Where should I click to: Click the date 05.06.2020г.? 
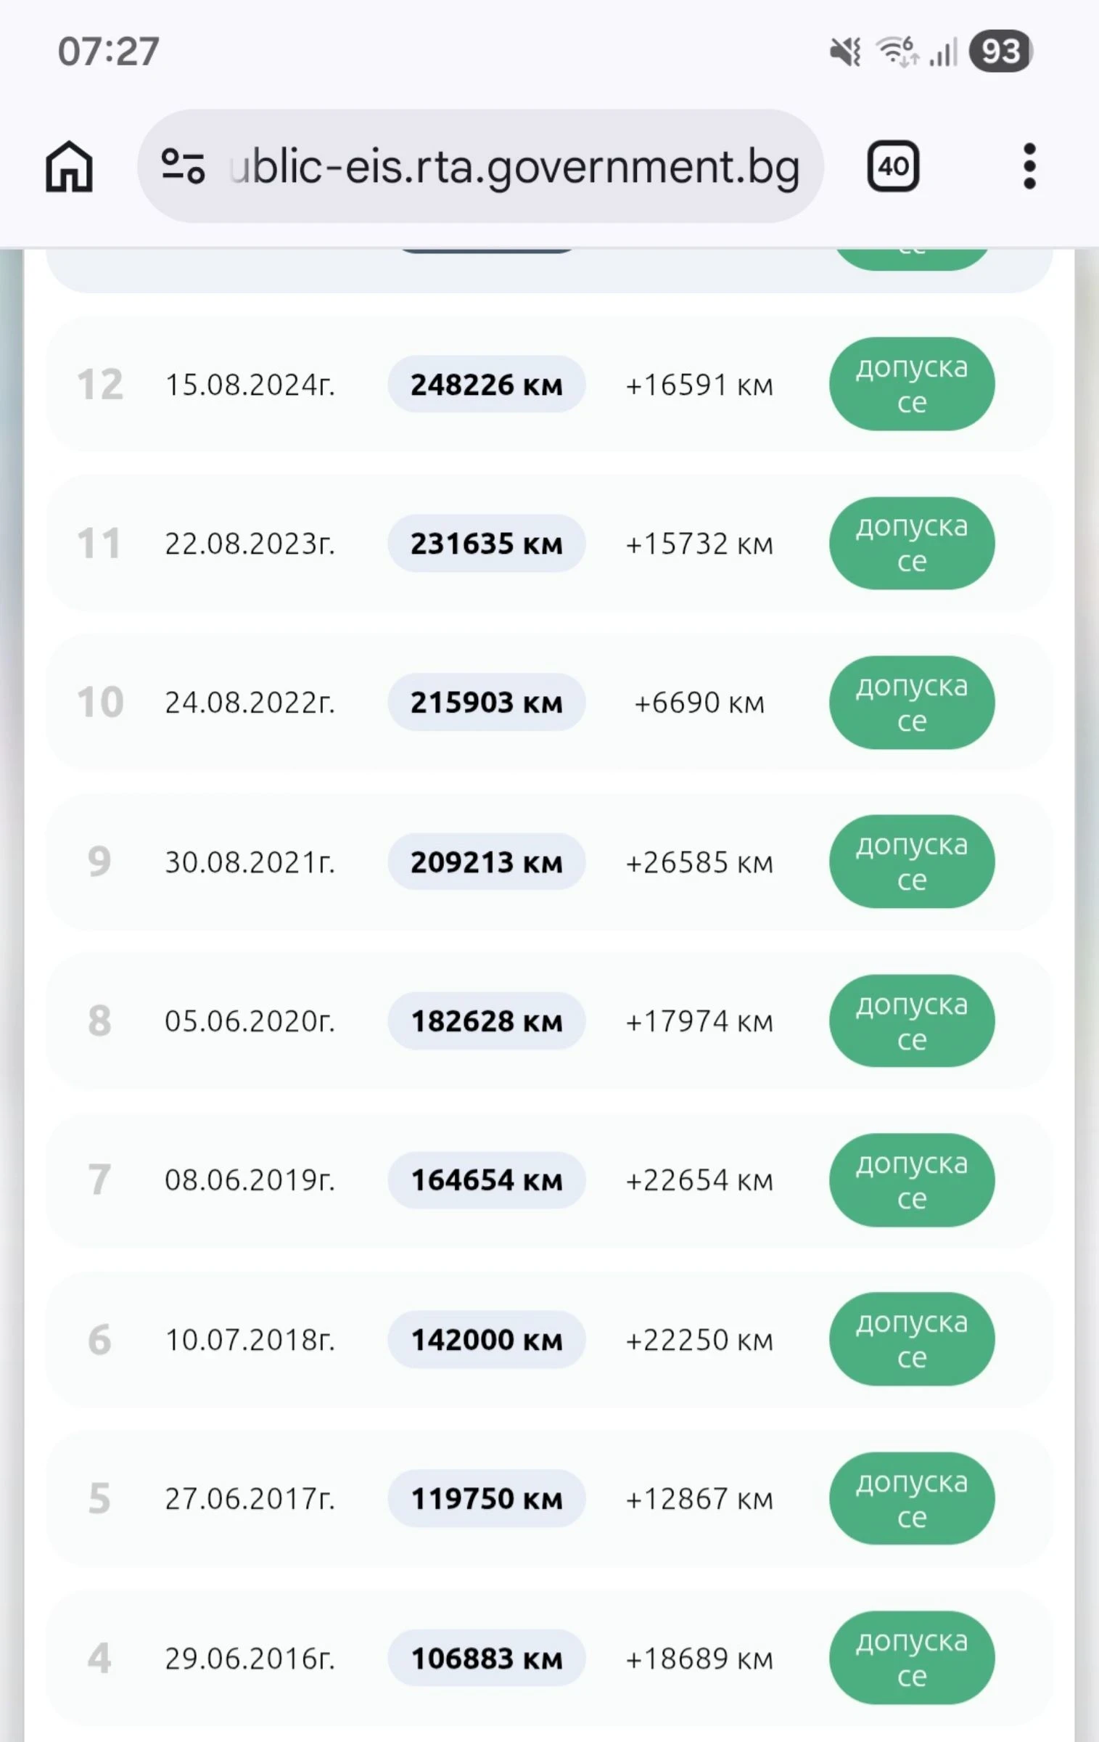pos(250,1021)
